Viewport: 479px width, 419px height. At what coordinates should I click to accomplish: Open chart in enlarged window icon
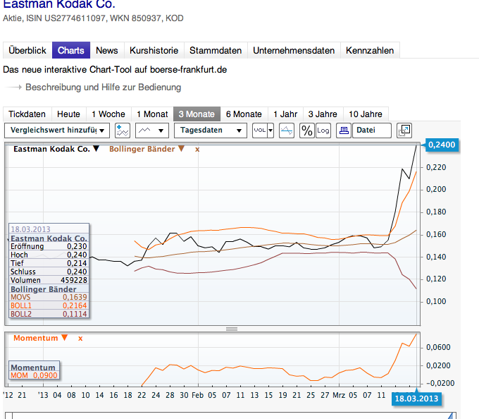(x=404, y=130)
